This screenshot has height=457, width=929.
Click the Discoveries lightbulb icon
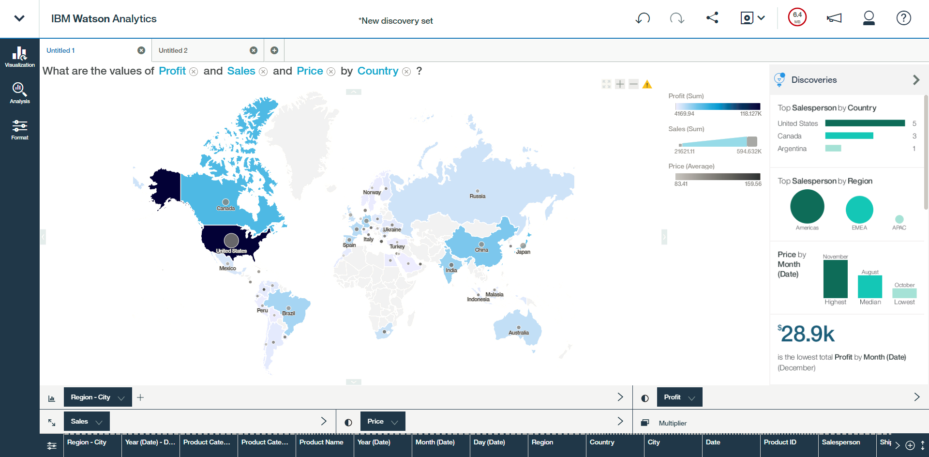click(x=779, y=79)
